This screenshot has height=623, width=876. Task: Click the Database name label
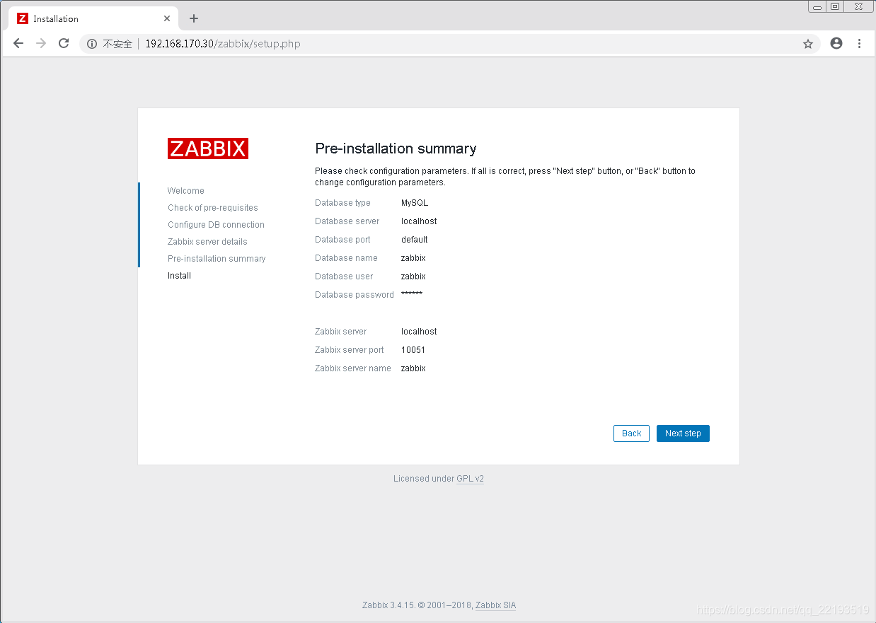tap(346, 258)
